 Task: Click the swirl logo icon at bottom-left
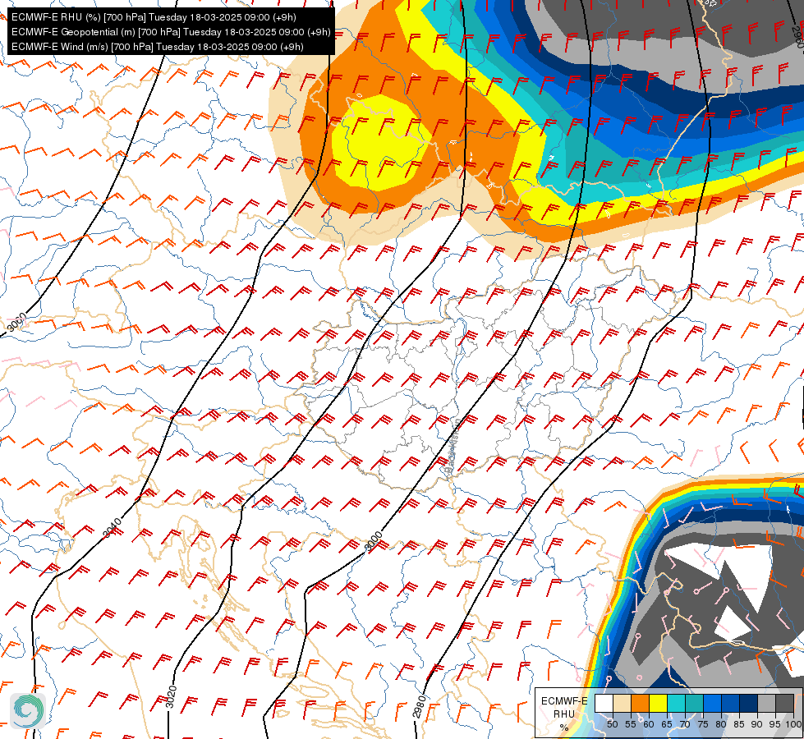(x=28, y=710)
